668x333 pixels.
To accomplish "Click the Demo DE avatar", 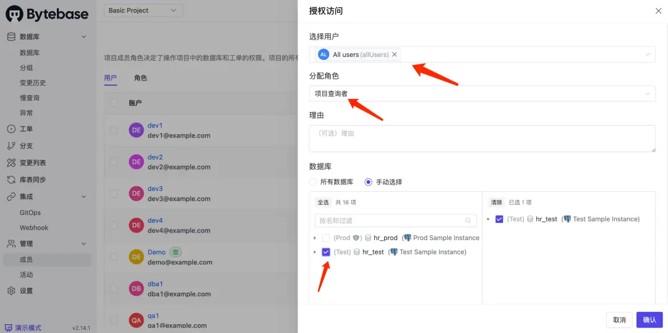I will [136, 257].
